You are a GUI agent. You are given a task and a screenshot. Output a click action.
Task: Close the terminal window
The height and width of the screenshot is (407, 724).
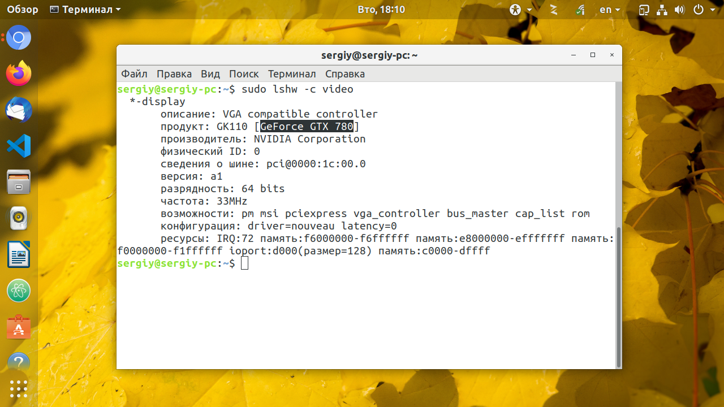pos(612,55)
